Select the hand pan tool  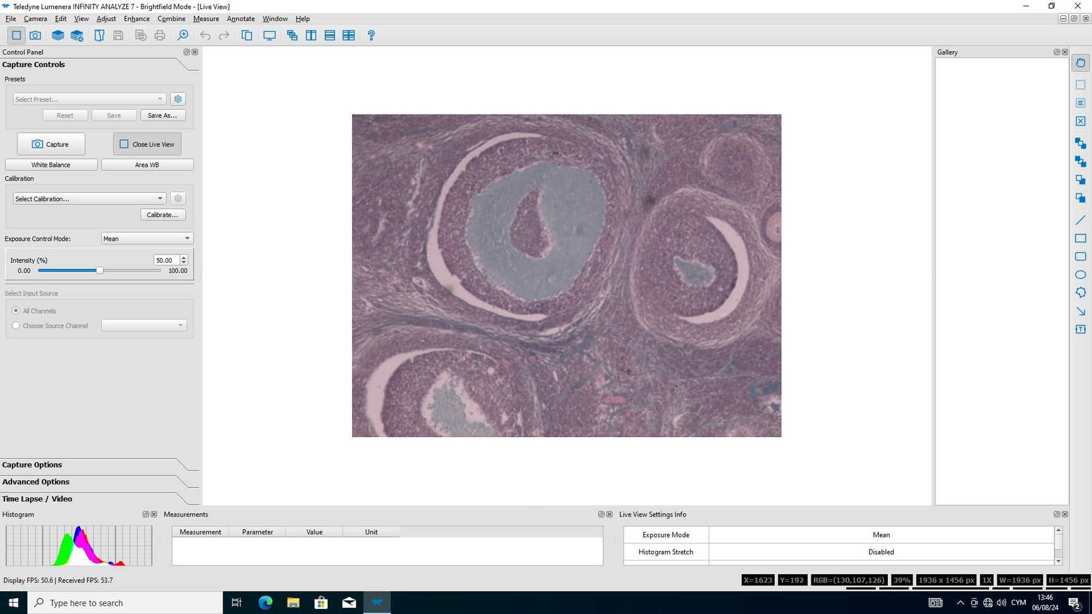click(1081, 63)
